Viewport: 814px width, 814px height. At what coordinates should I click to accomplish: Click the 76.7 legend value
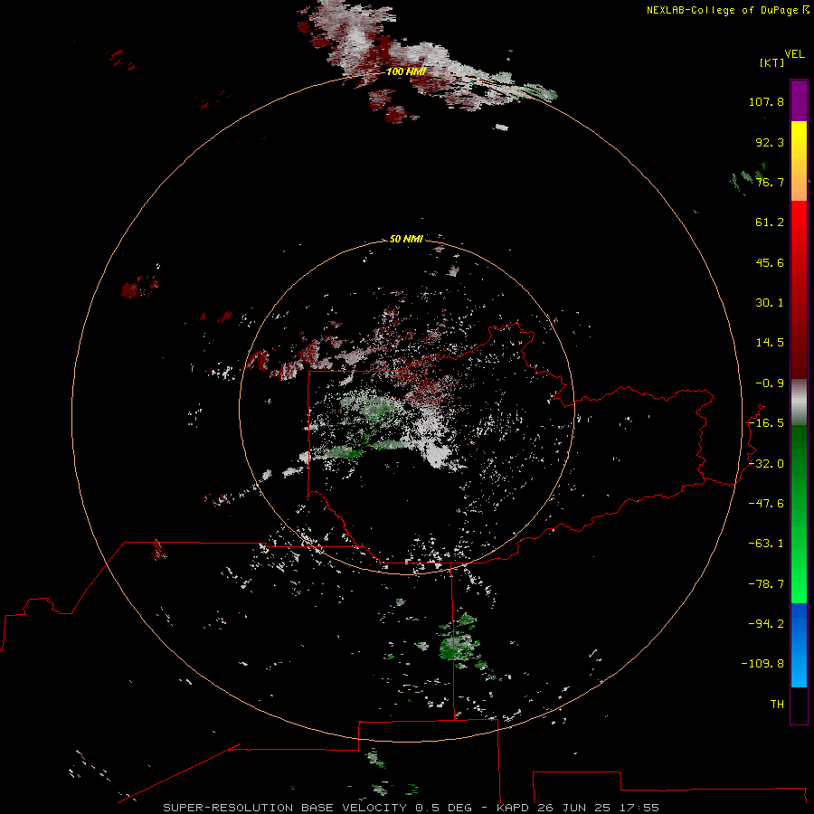770,182
